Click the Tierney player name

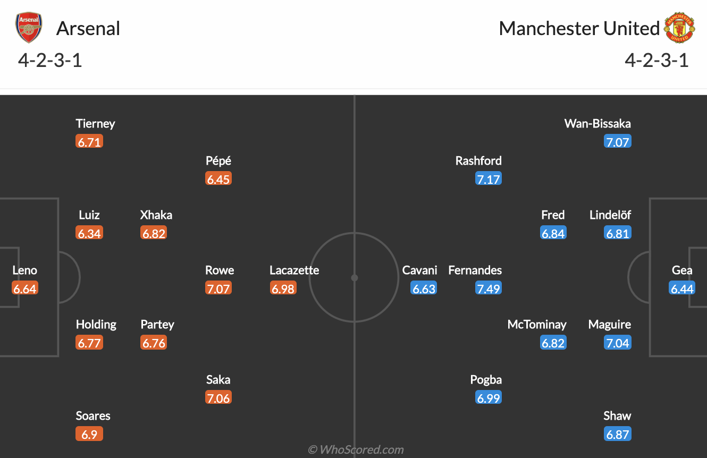coord(95,124)
